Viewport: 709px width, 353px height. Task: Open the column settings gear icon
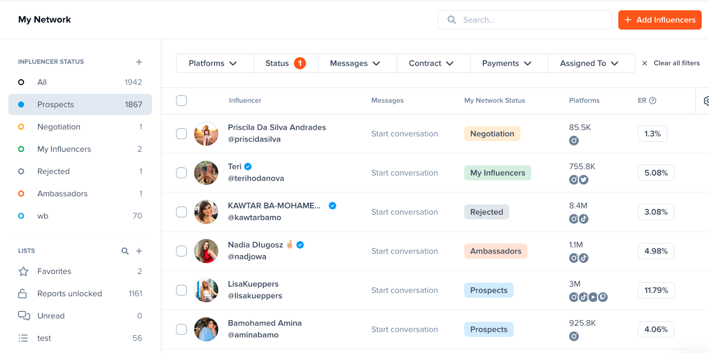click(x=706, y=100)
